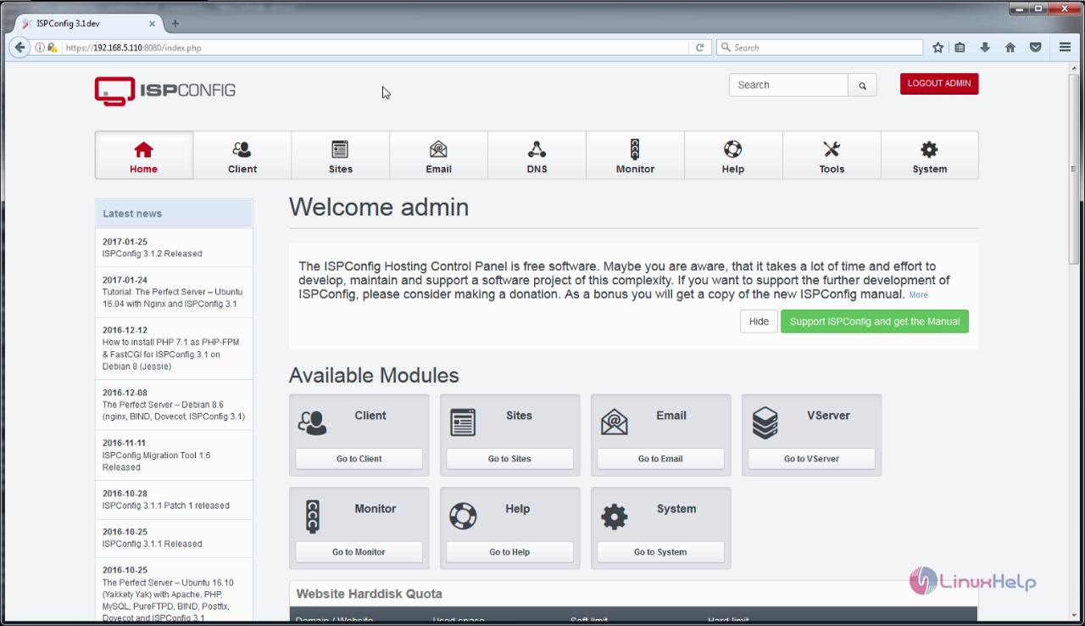Follow the More link in donation notice
The height and width of the screenshot is (626, 1085).
click(918, 295)
